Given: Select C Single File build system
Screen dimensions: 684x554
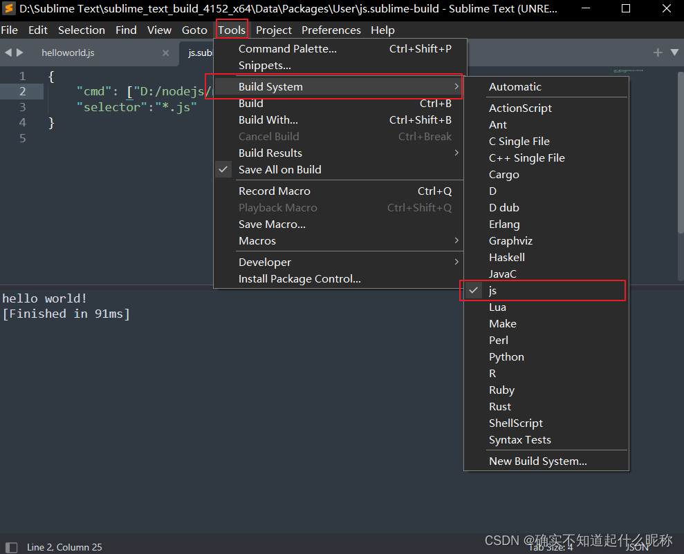Looking at the screenshot, I should click(x=546, y=141).
